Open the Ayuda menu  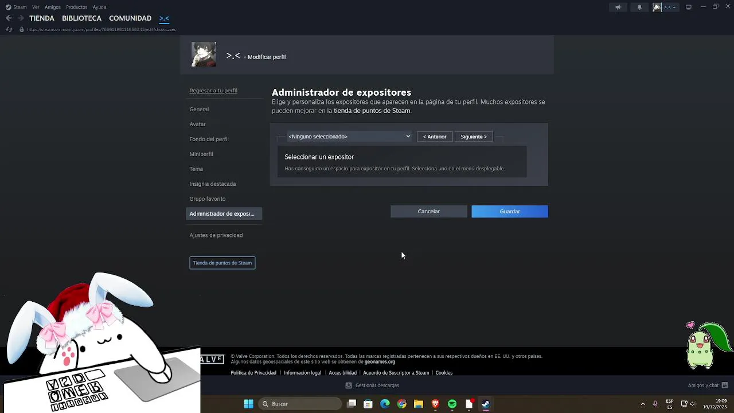coord(99,7)
